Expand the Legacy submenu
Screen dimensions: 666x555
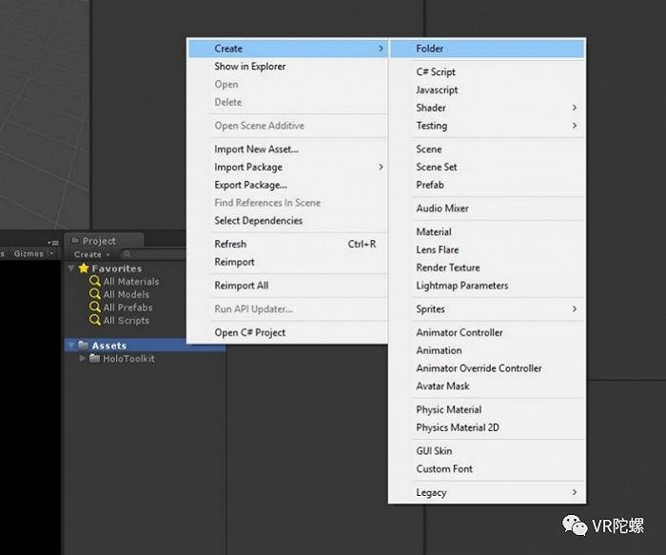click(575, 492)
